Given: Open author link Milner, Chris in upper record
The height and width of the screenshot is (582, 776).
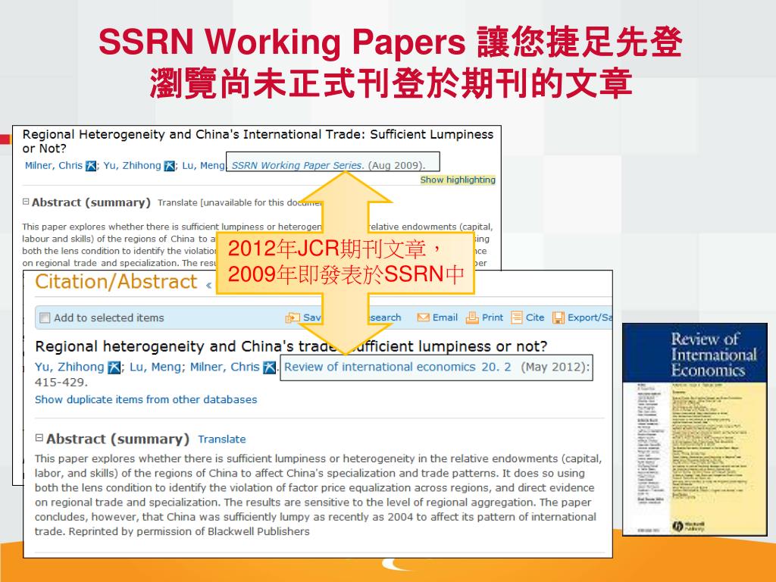Looking at the screenshot, I should coord(54,165).
